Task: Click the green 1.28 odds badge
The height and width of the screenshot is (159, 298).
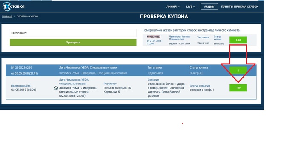Action: pos(238,40)
